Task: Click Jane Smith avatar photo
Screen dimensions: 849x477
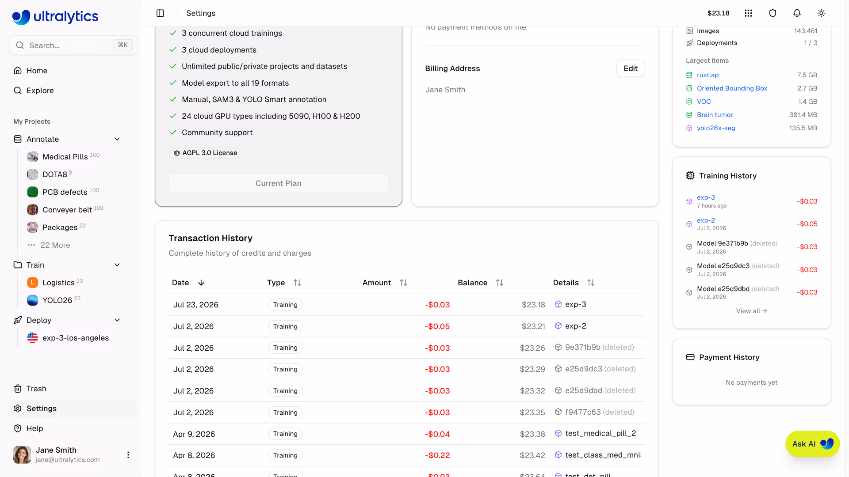Action: 22,455
